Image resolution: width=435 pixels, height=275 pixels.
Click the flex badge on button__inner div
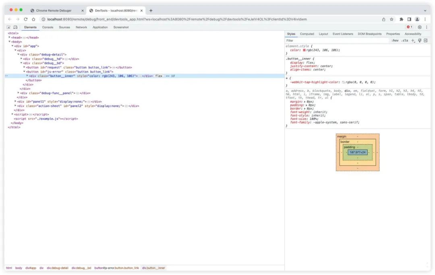[158, 76]
